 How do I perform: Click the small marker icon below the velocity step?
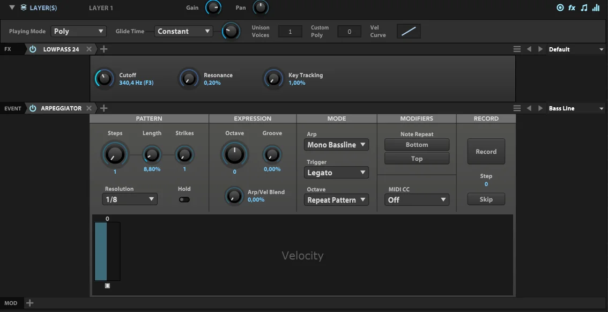tap(107, 286)
